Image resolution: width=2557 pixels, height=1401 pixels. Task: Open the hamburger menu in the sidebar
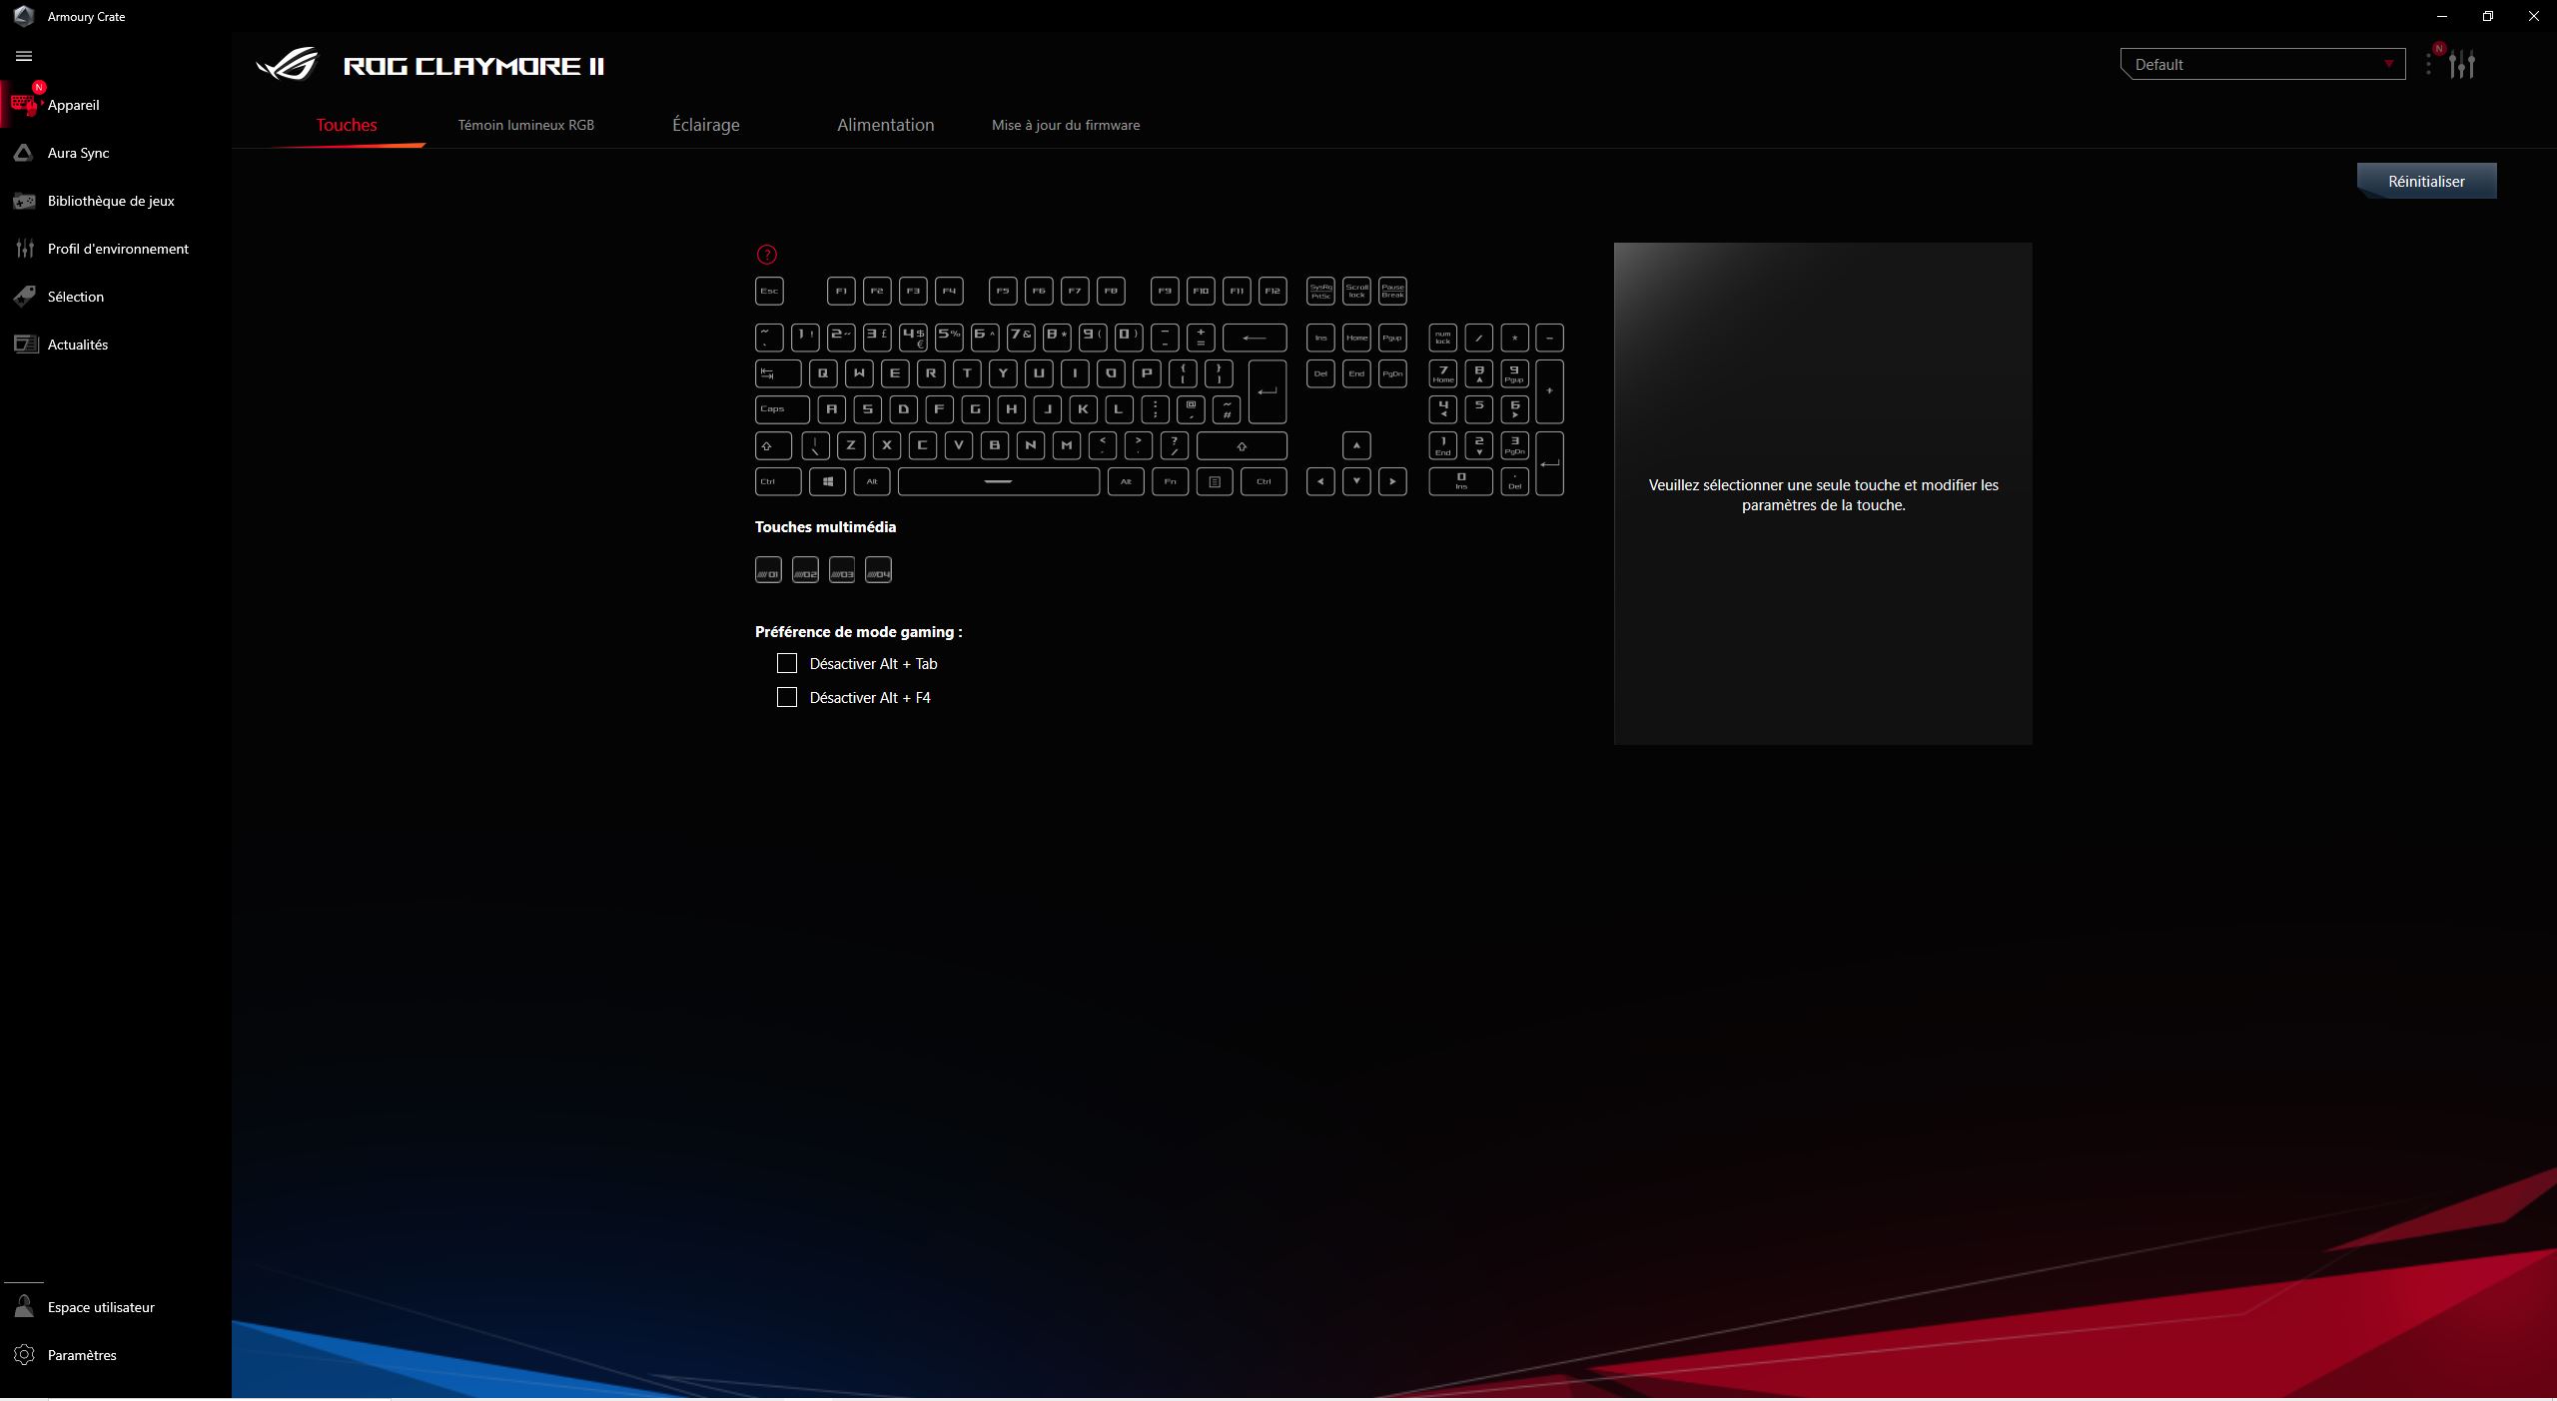point(24,57)
